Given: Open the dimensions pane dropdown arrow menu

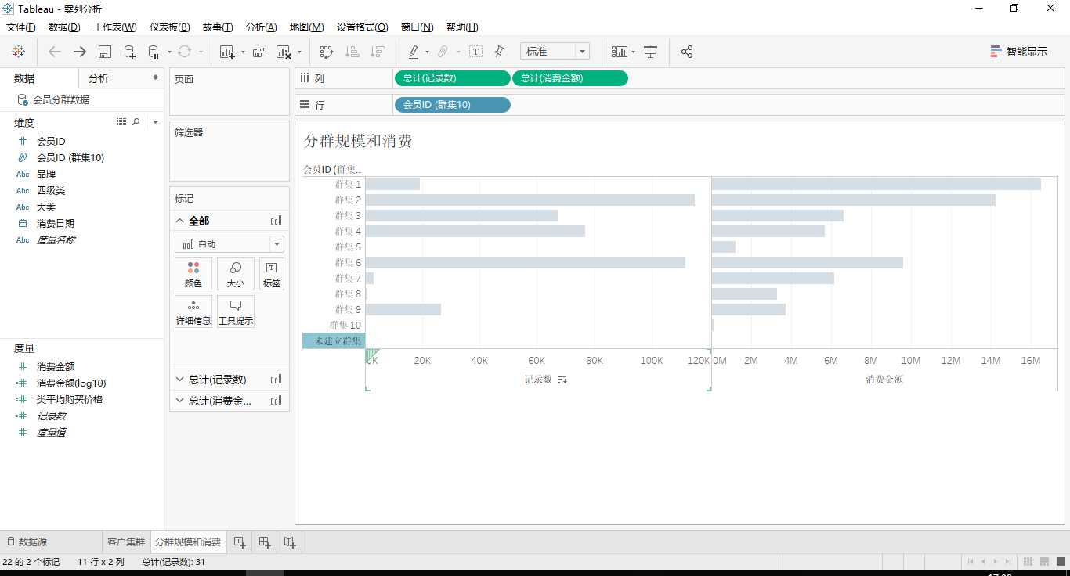Looking at the screenshot, I should pyautogui.click(x=155, y=122).
